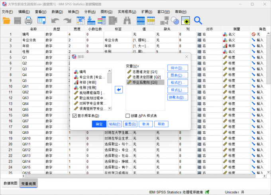
Task: Switch to the 数据视图 tab
Action: (x=11, y=183)
